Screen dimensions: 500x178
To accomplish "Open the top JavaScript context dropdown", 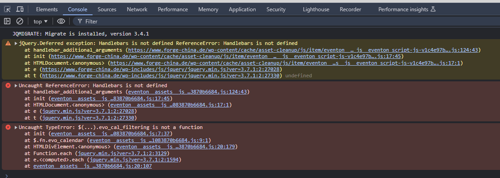I will 40,22.
